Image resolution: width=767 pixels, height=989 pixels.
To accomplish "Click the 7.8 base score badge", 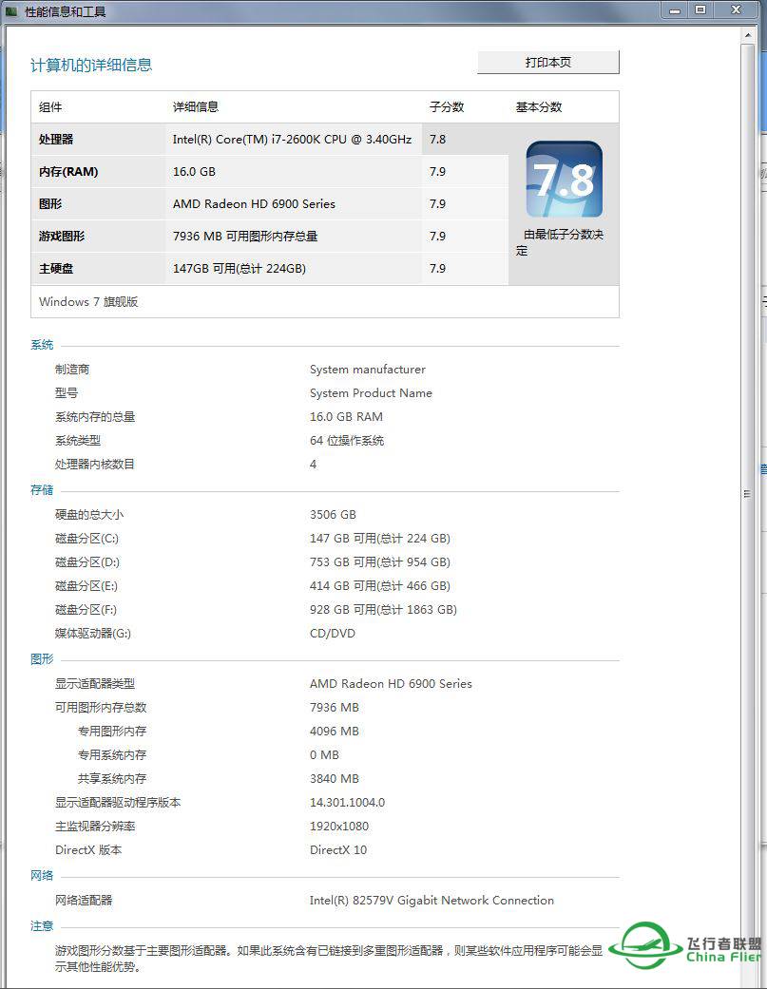I will pos(564,180).
